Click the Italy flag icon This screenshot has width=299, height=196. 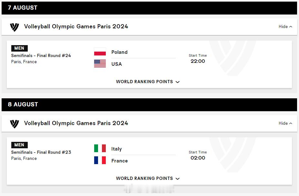tap(100, 148)
